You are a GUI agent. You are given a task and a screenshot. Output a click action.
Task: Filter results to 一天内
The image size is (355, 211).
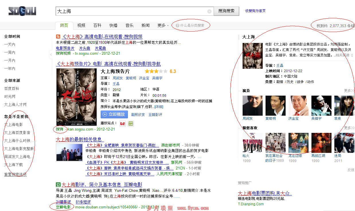(10, 45)
